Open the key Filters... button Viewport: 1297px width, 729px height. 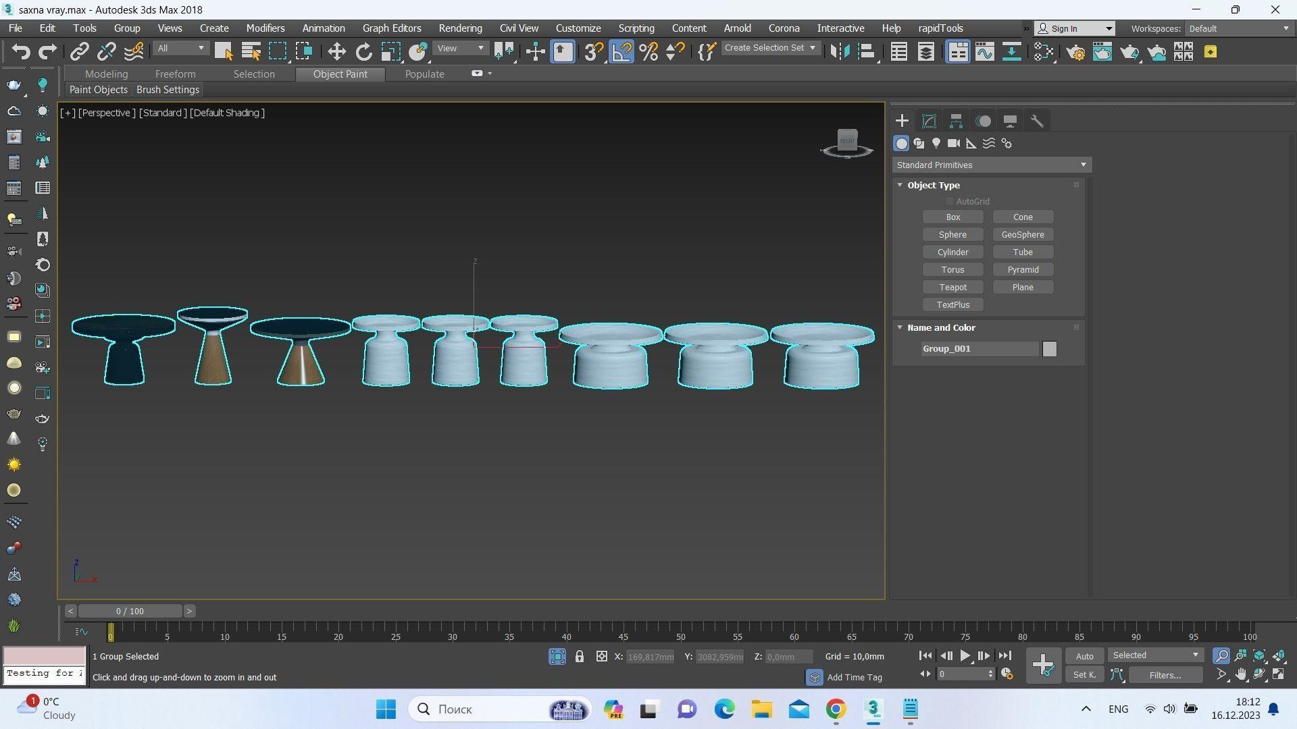1165,675
